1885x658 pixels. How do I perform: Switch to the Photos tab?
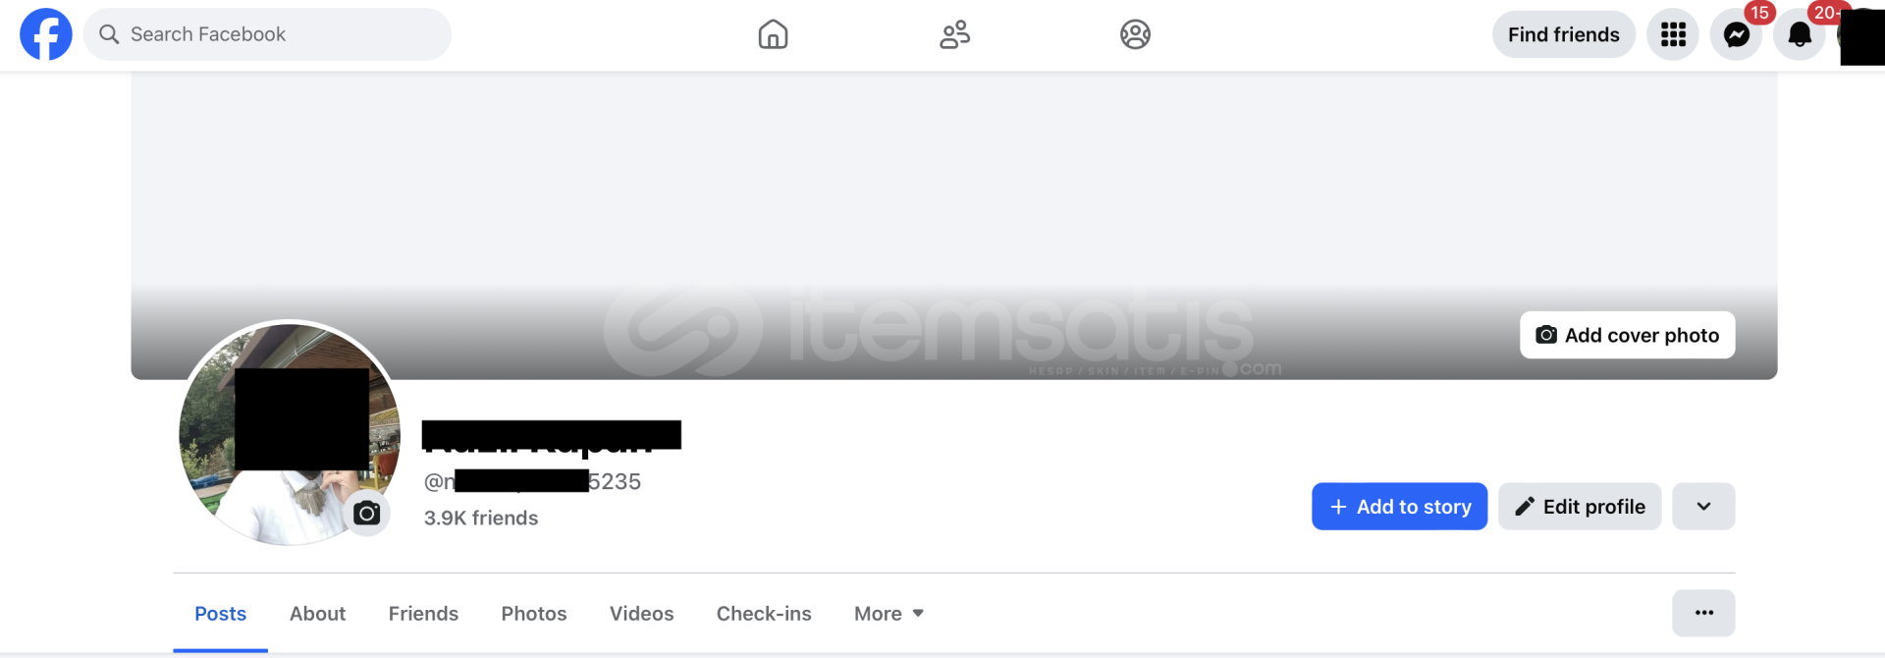(x=534, y=614)
